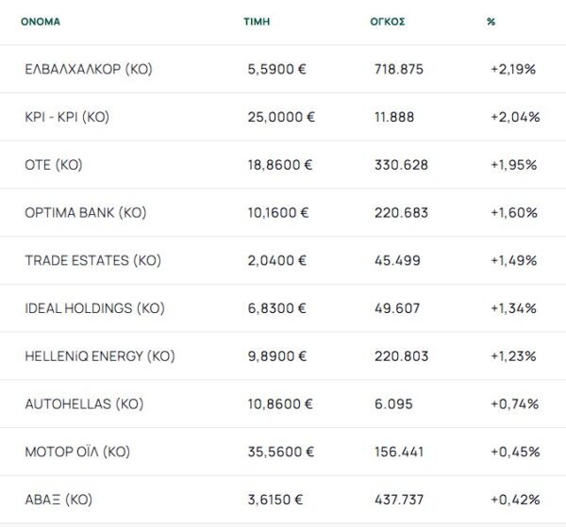Open OPTIMA BANK (ΚΟ) stock details
Screen dimensions: 566x527
86,212
